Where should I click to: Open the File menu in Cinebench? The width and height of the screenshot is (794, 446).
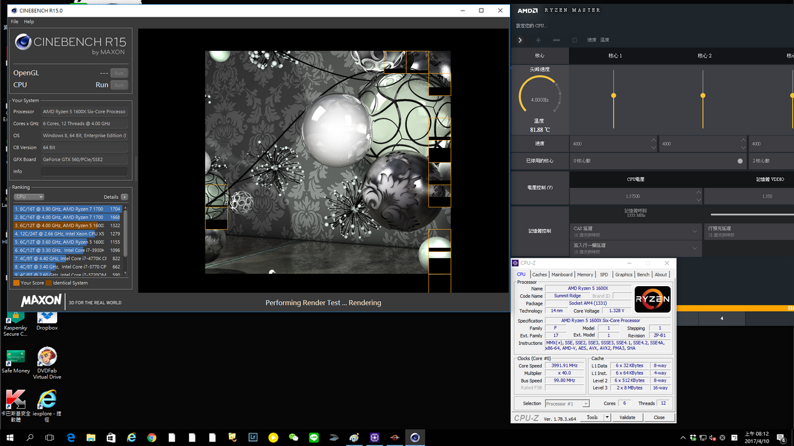point(14,22)
